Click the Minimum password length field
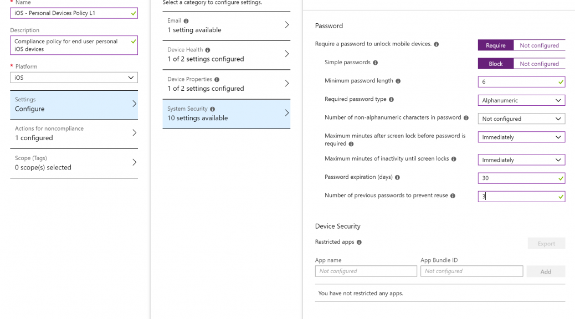 (x=521, y=82)
